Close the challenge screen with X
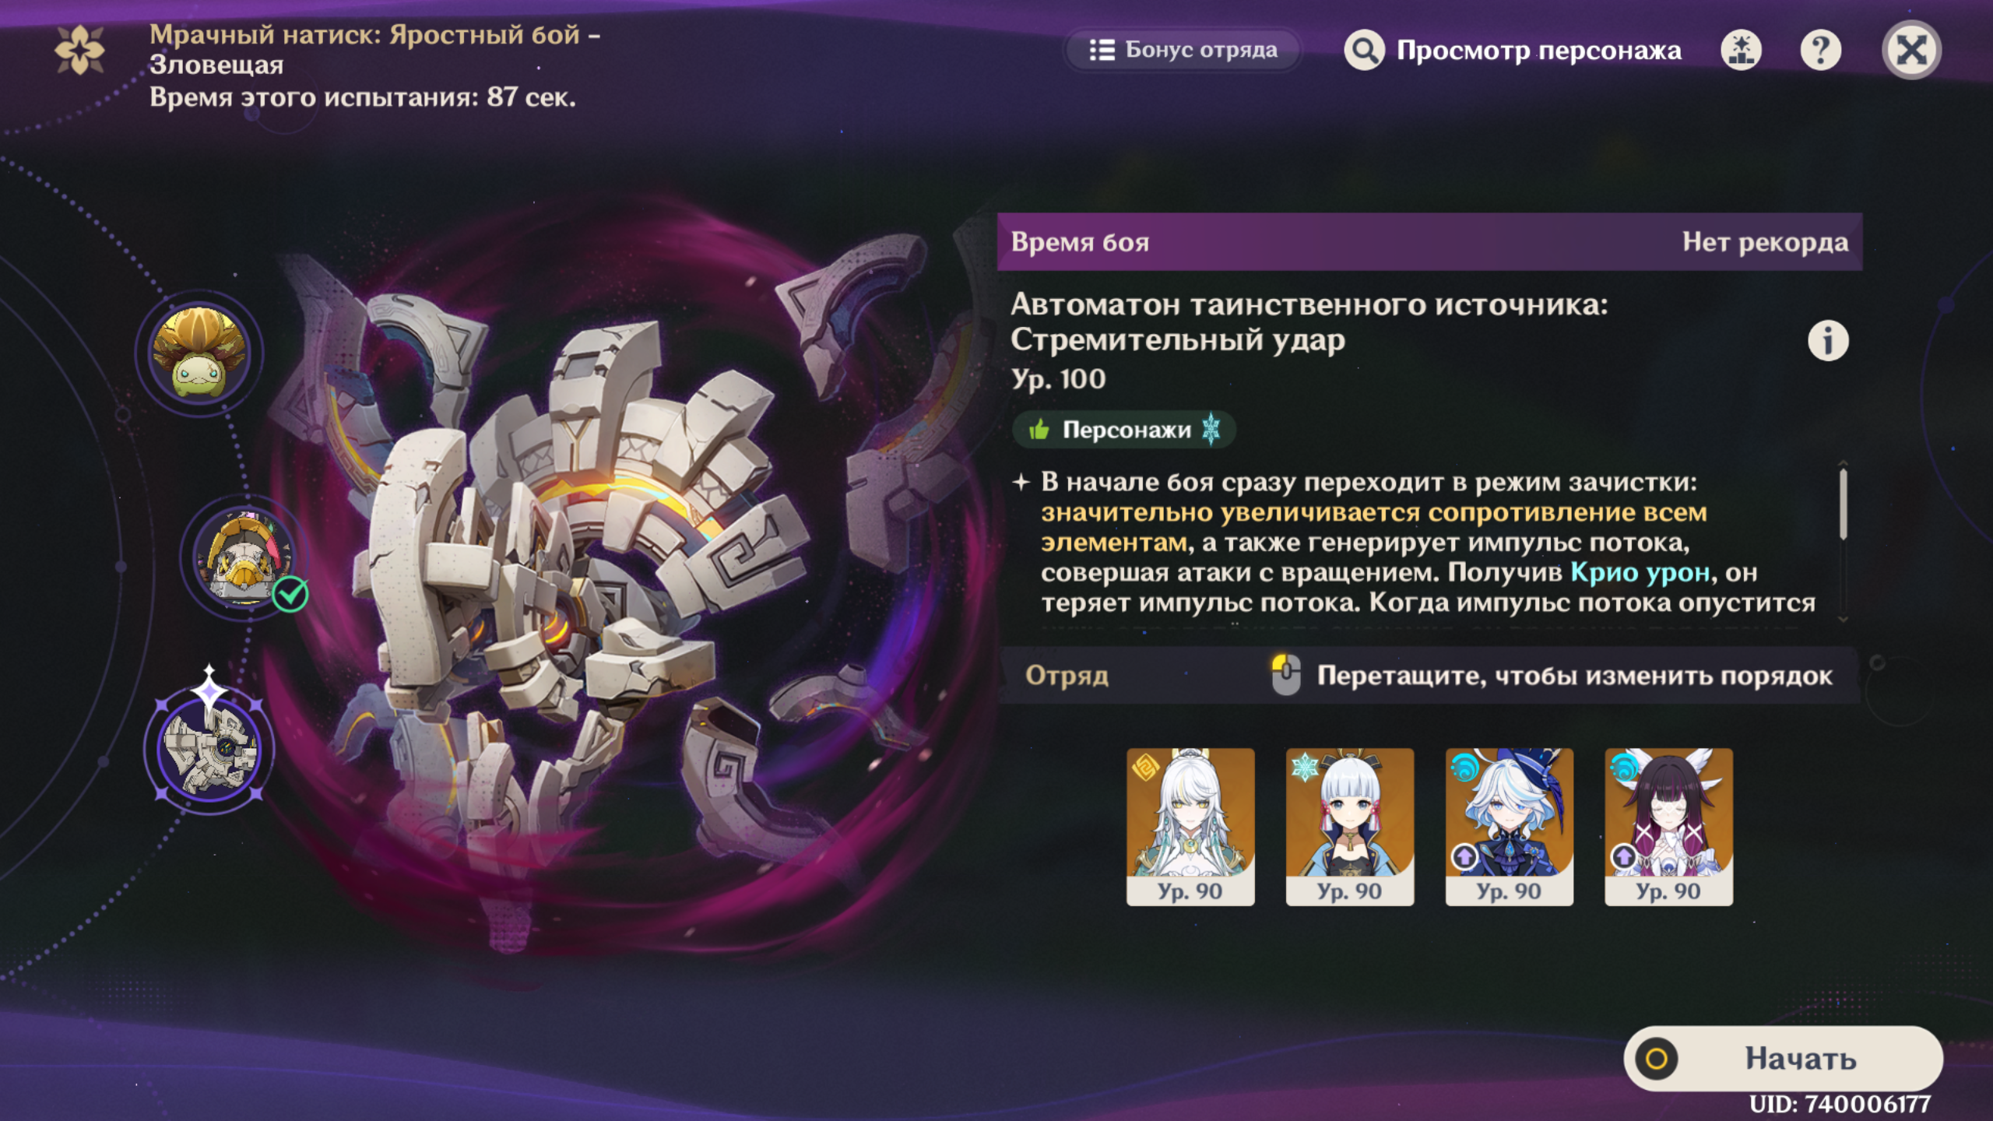This screenshot has width=1993, height=1121. [x=1911, y=51]
